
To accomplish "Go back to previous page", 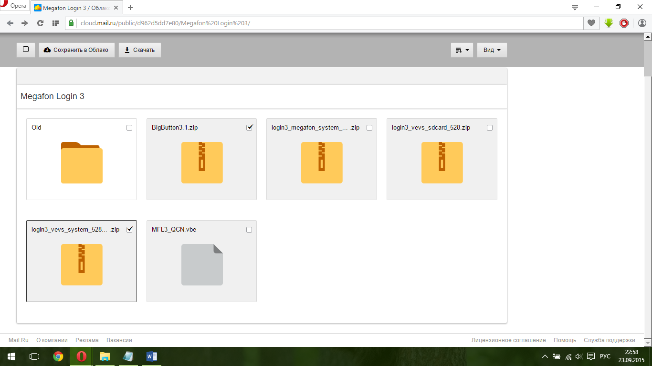I will point(10,23).
